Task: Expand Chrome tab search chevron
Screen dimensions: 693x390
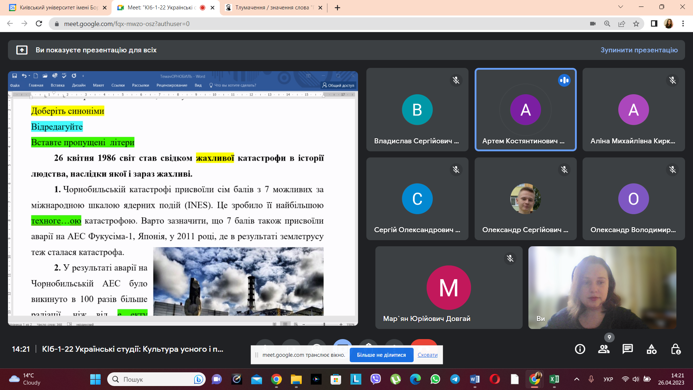Action: click(620, 7)
